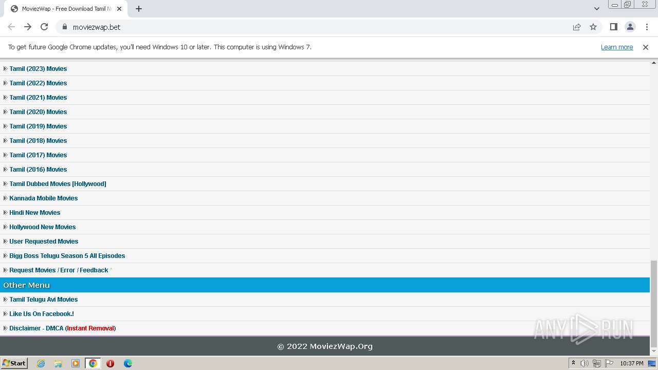Click arrow bullet beside Tamil (2018) Movies
This screenshot has width=658, height=370.
5,140
